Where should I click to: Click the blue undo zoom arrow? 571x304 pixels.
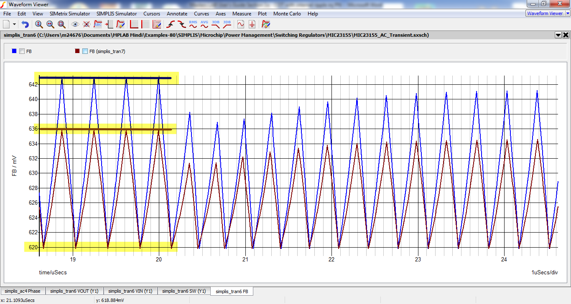pos(25,24)
